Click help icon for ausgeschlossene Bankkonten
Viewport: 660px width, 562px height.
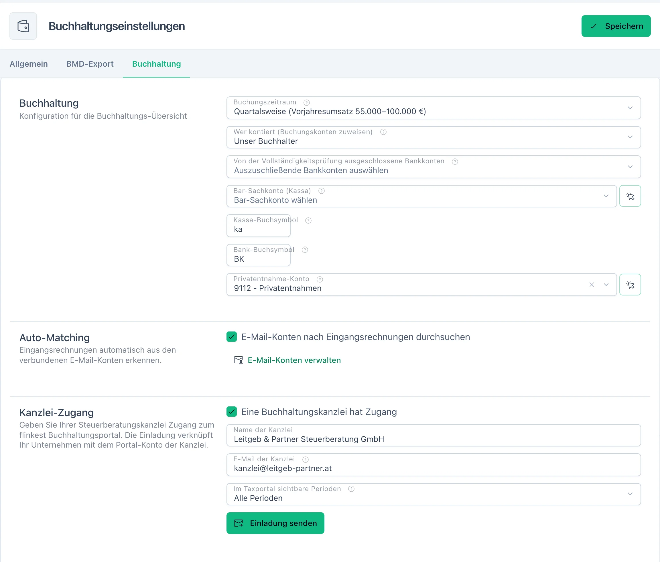pos(455,161)
